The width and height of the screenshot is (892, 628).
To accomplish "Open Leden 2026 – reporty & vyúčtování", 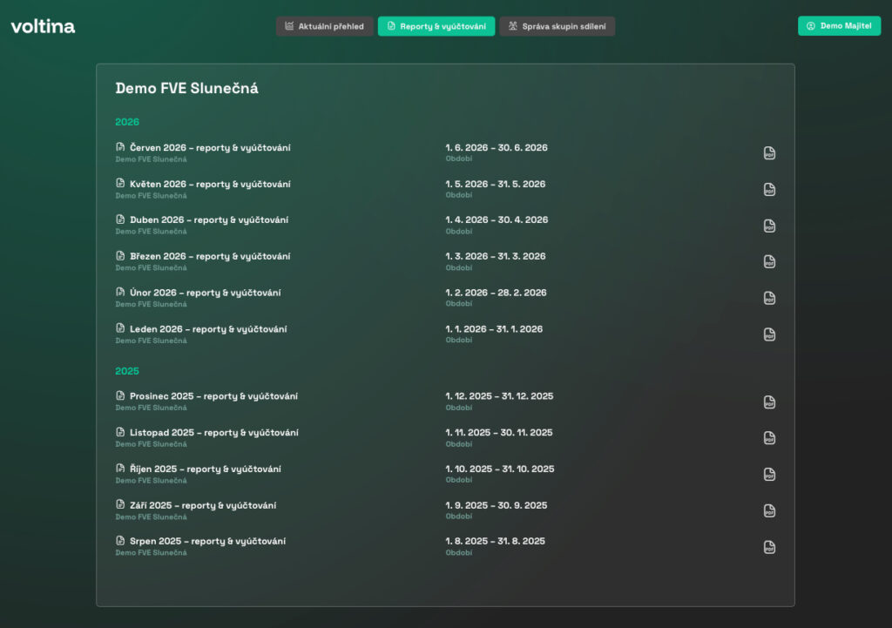I will point(208,328).
